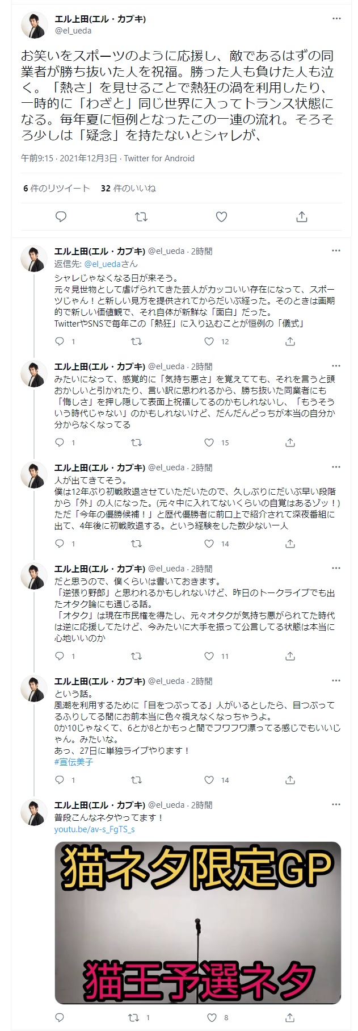
Task: Share the reply beginning 人が出てきてそう
Action: (290, 544)
